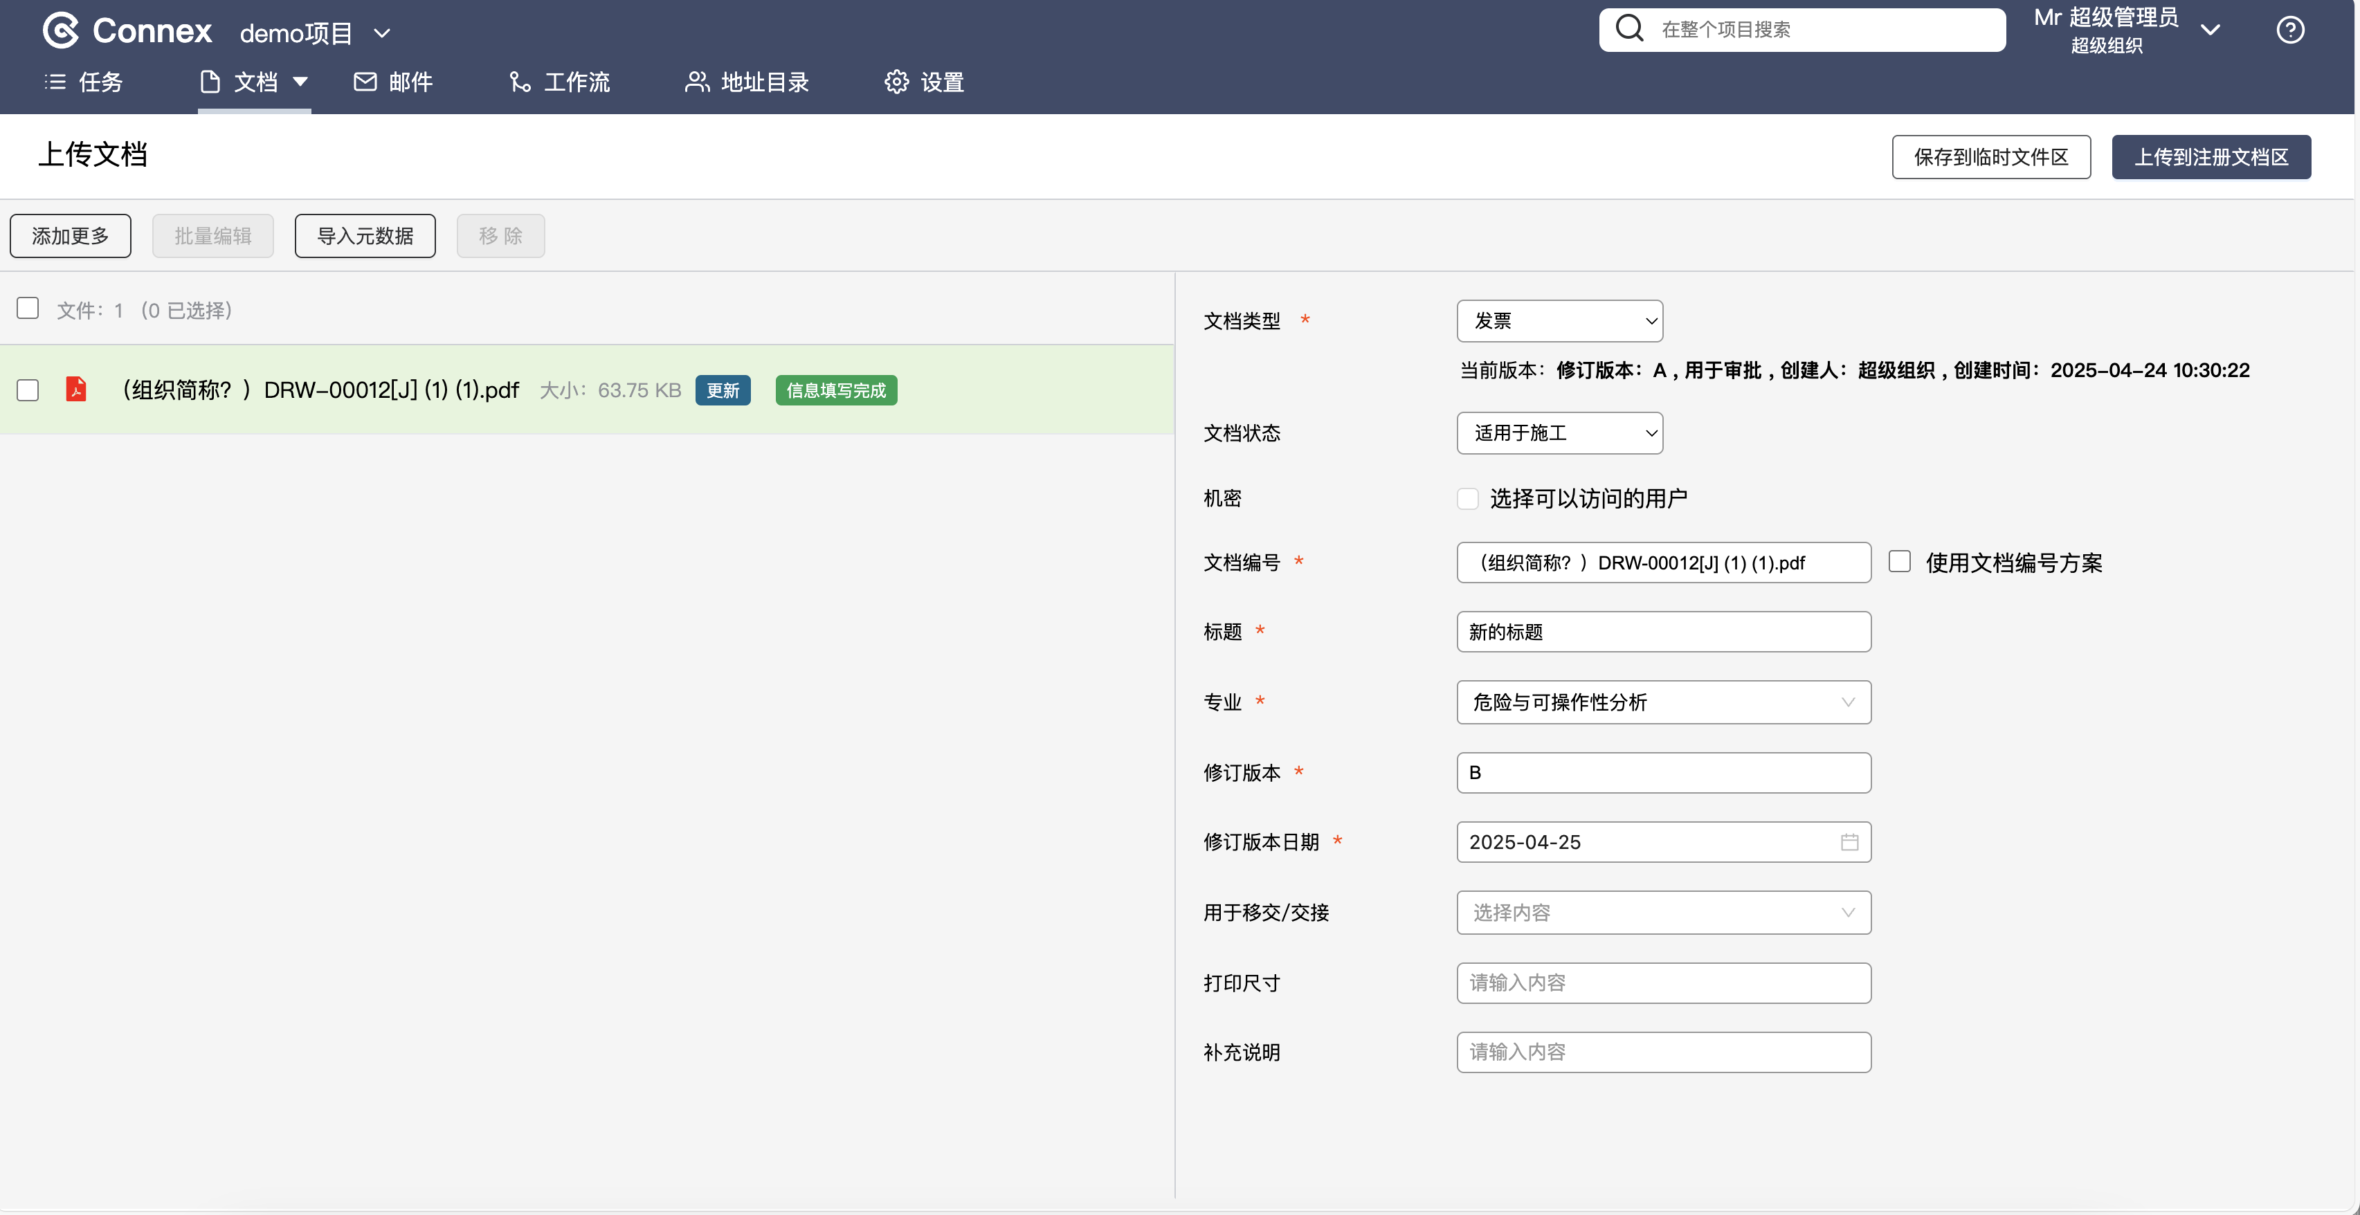The height and width of the screenshot is (1215, 2360).
Task: Open the discipline dropdown list
Action: pos(1663,702)
